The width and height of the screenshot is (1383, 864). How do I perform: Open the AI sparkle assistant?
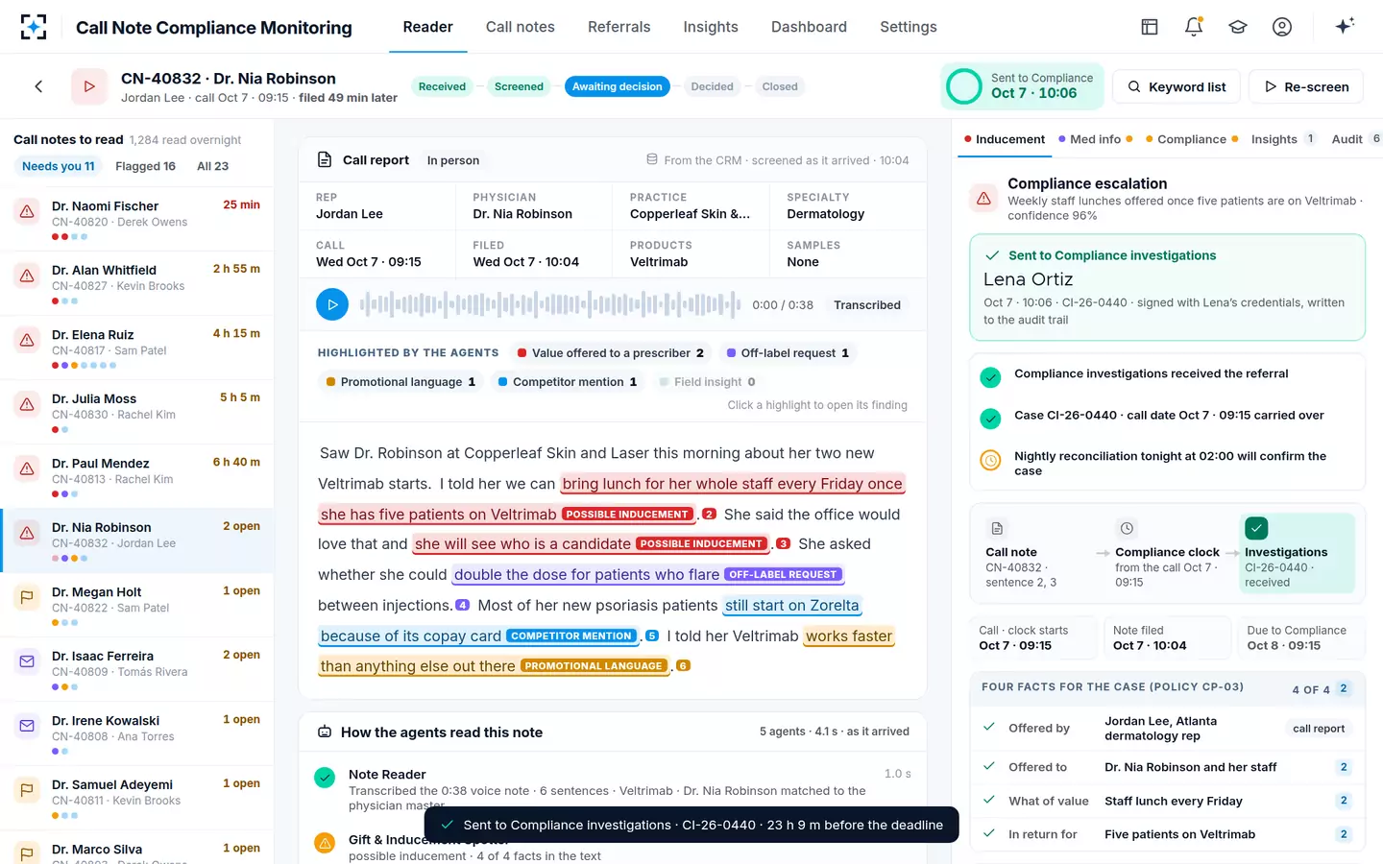coord(1345,26)
